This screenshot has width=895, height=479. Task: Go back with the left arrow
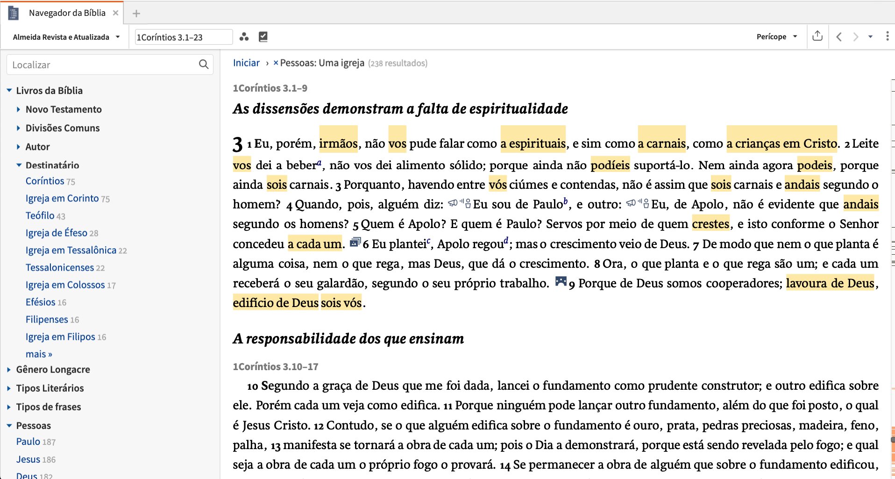[x=839, y=36]
